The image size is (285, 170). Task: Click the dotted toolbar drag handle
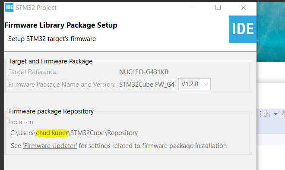(x=260, y=114)
